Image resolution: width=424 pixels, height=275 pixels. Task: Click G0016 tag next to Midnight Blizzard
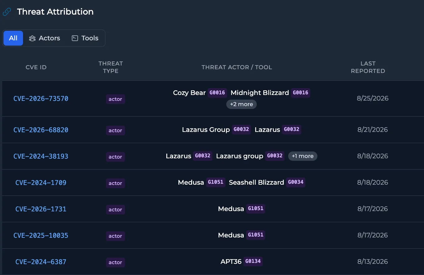301,92
